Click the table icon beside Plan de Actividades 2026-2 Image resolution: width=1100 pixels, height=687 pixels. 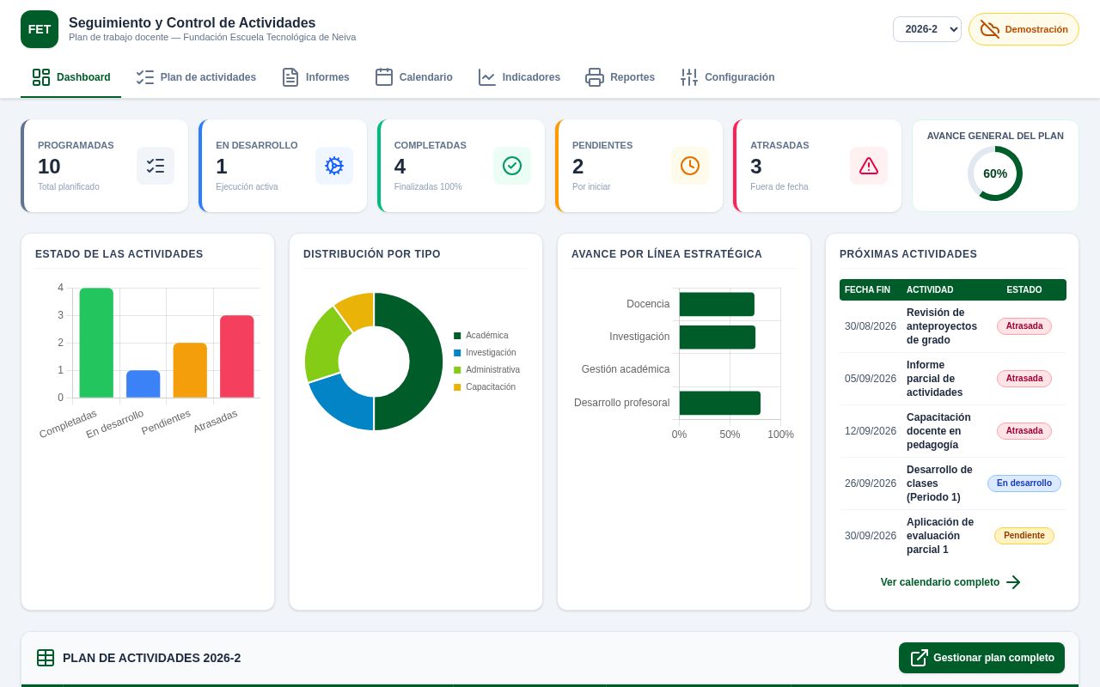[46, 658]
